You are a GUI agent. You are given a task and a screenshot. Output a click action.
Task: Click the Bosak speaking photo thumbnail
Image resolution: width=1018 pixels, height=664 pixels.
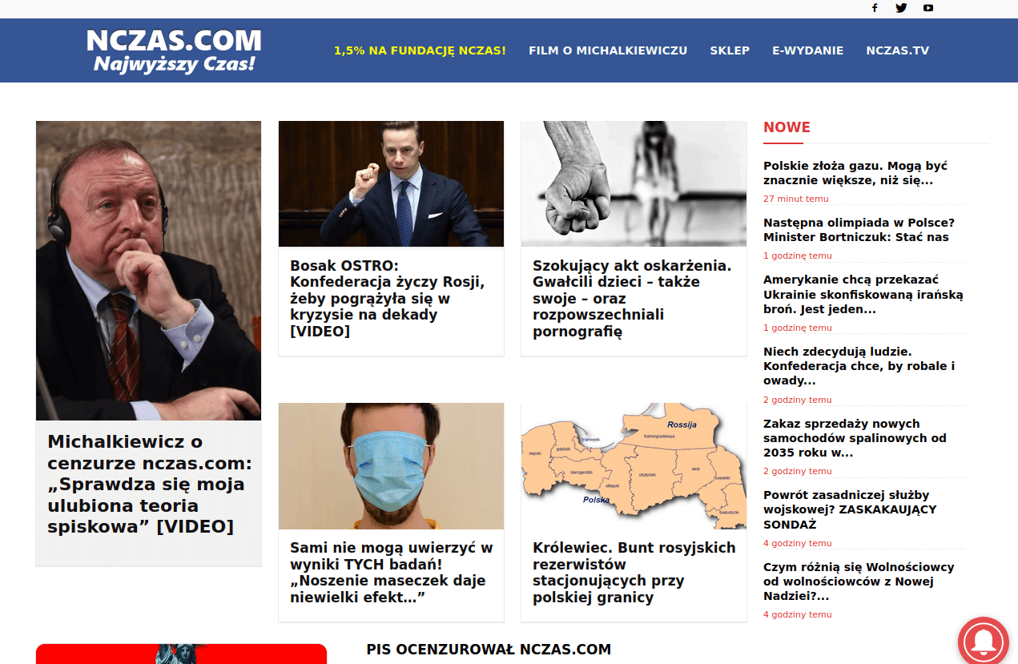[x=391, y=183]
